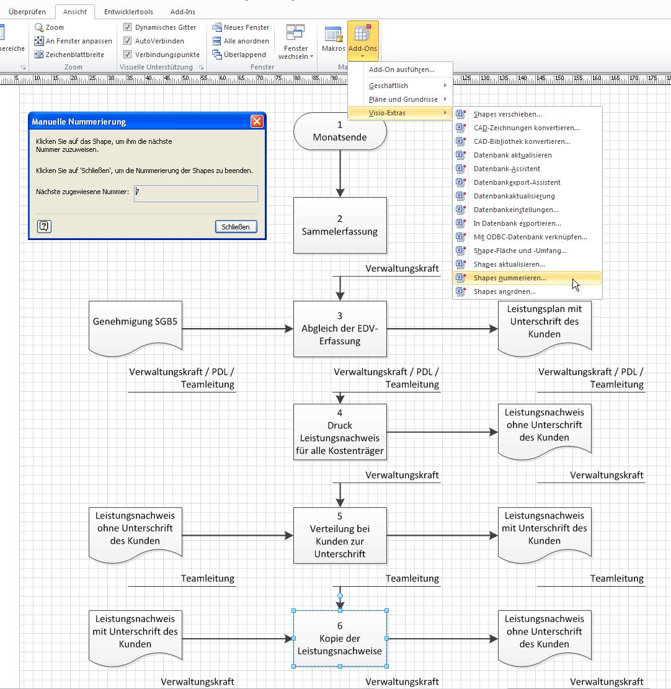Click Alle anordnen window icon
Image resolution: width=671 pixels, height=689 pixels.
[218, 41]
